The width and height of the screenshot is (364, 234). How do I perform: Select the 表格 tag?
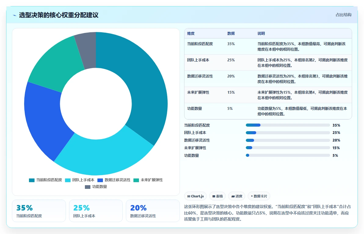pyautogui.click(x=217, y=196)
